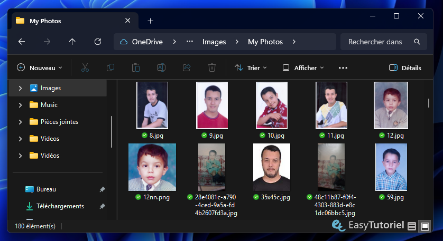
Task: Switch to details list view icon
Action: (x=412, y=226)
